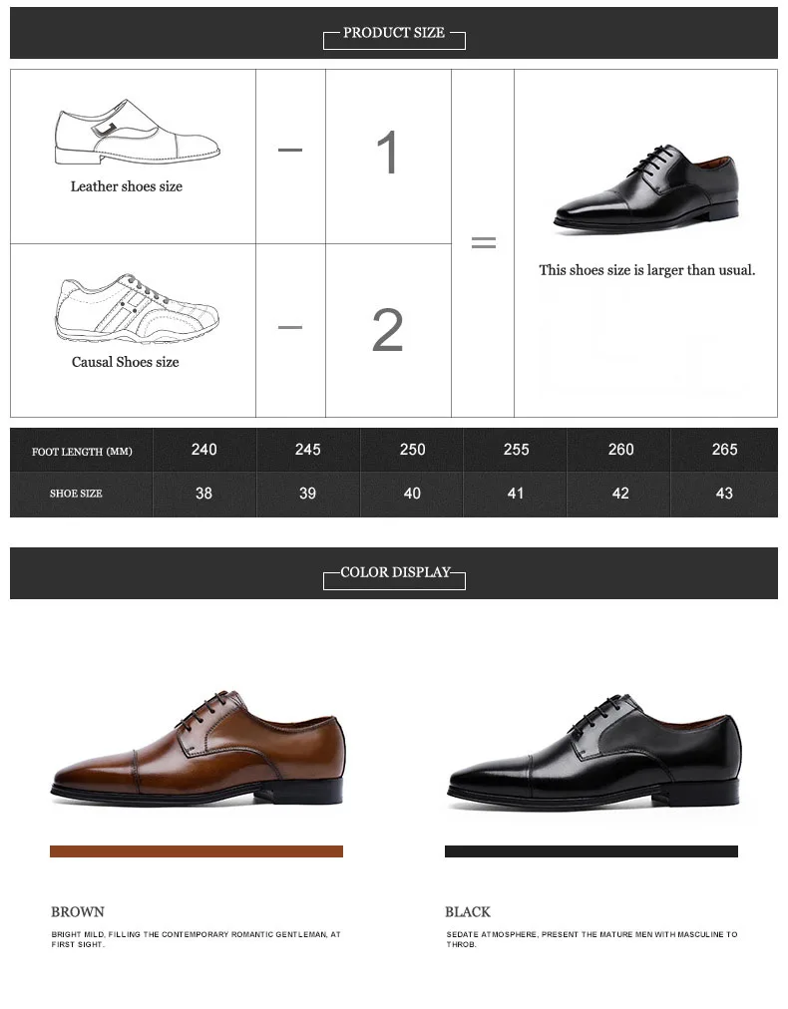
Task: Click the minus sign beside leather shoes
Action: coord(290,150)
